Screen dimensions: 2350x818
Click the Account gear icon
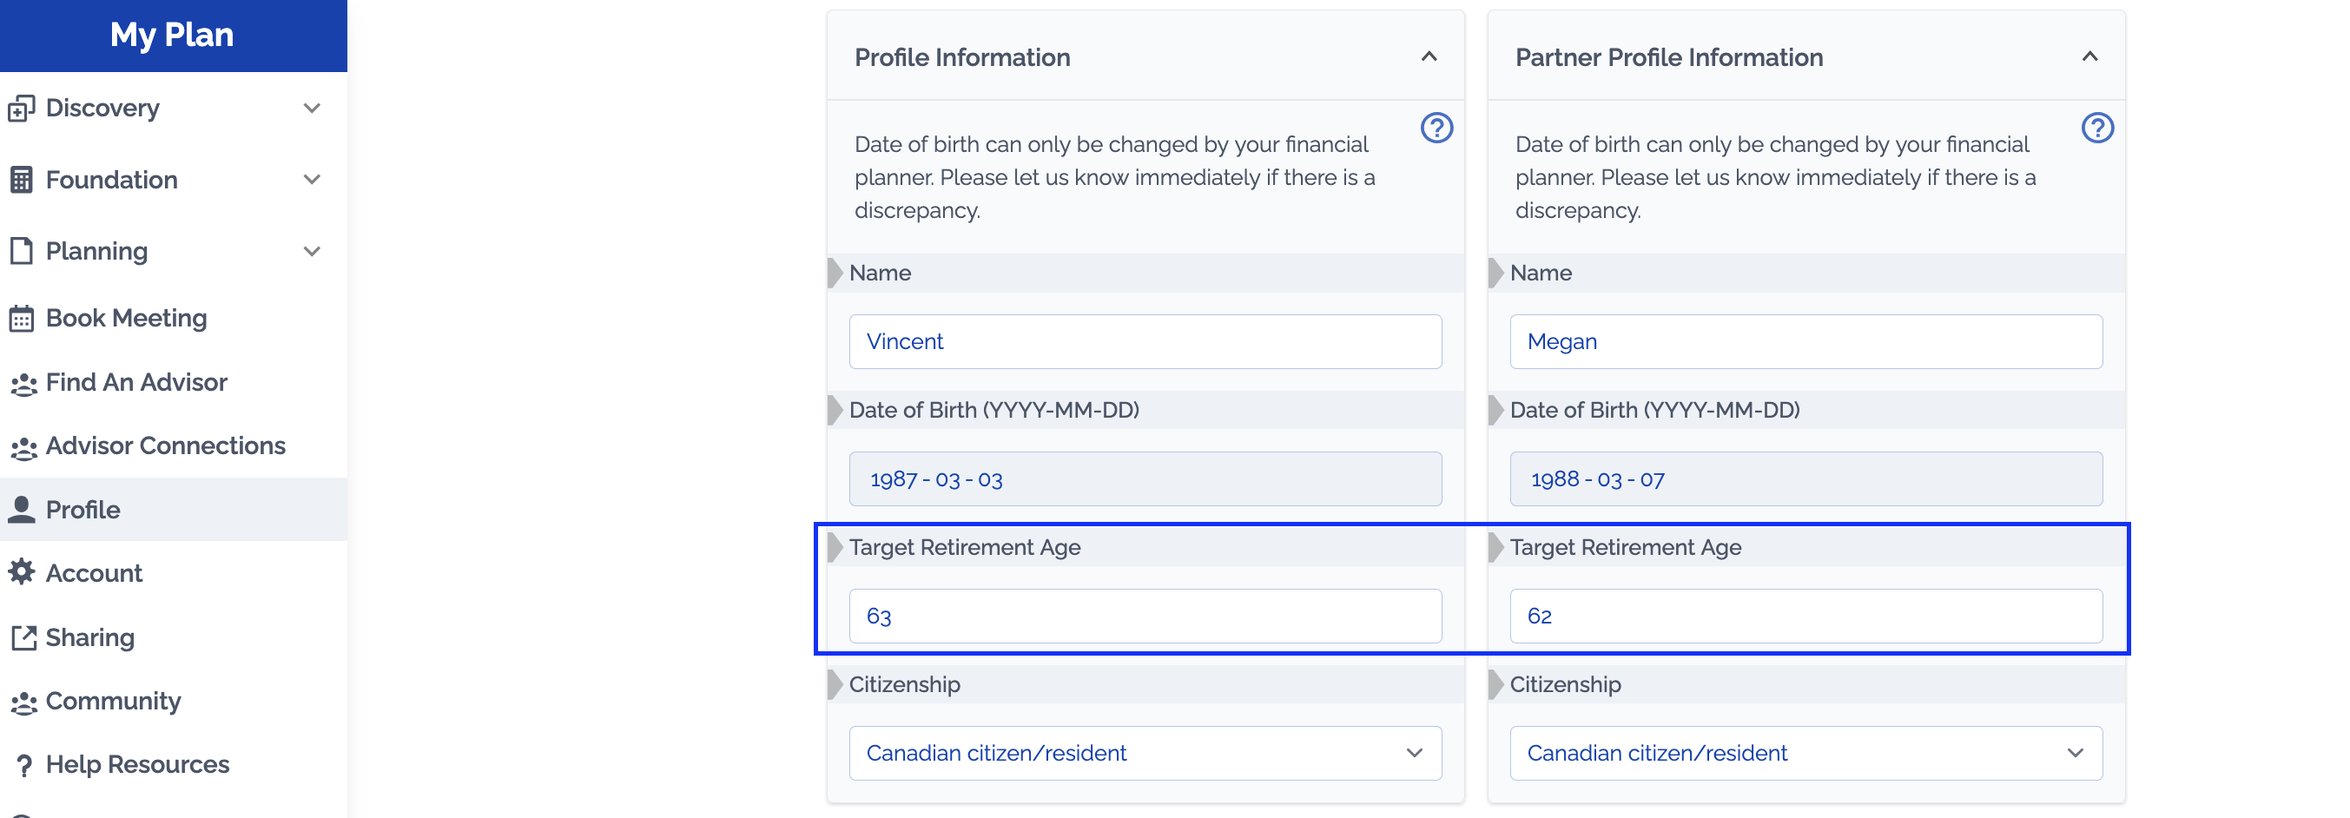coord(21,573)
